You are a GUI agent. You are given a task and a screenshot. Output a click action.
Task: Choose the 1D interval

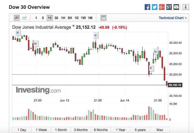point(76,18)
